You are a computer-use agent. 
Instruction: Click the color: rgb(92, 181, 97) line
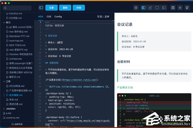pos(64,107)
